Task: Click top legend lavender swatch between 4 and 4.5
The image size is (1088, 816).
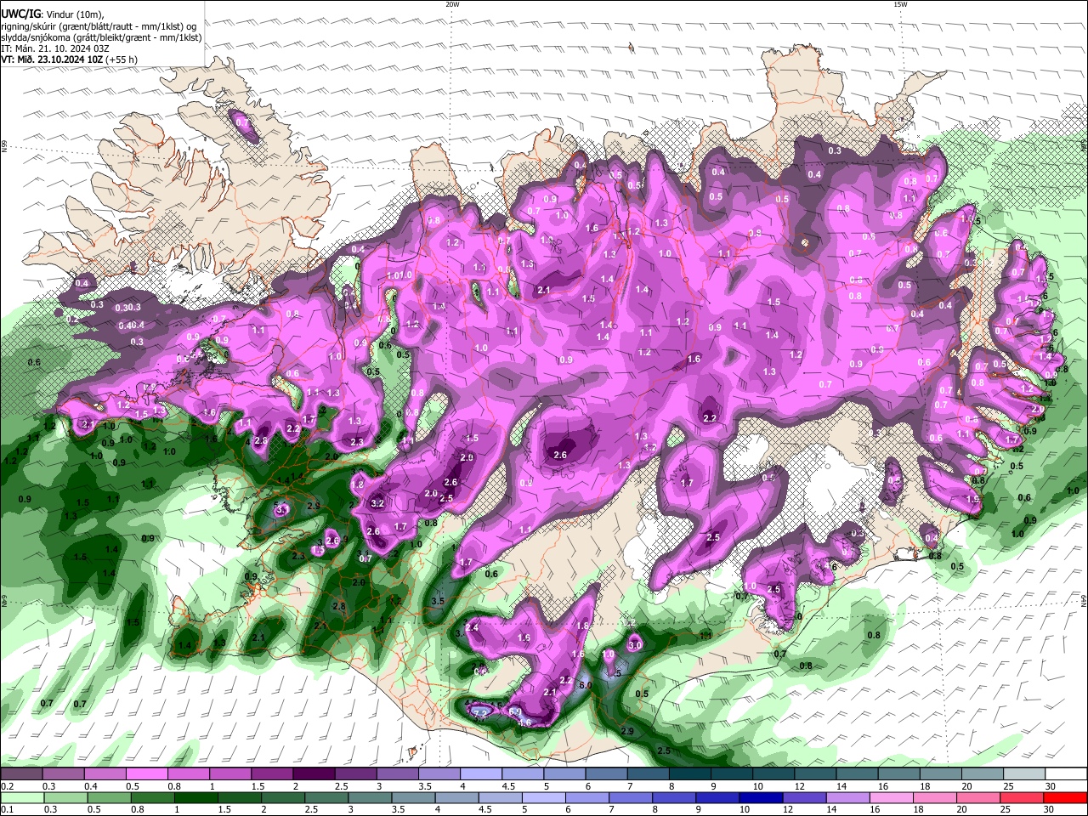Action: tap(480, 774)
